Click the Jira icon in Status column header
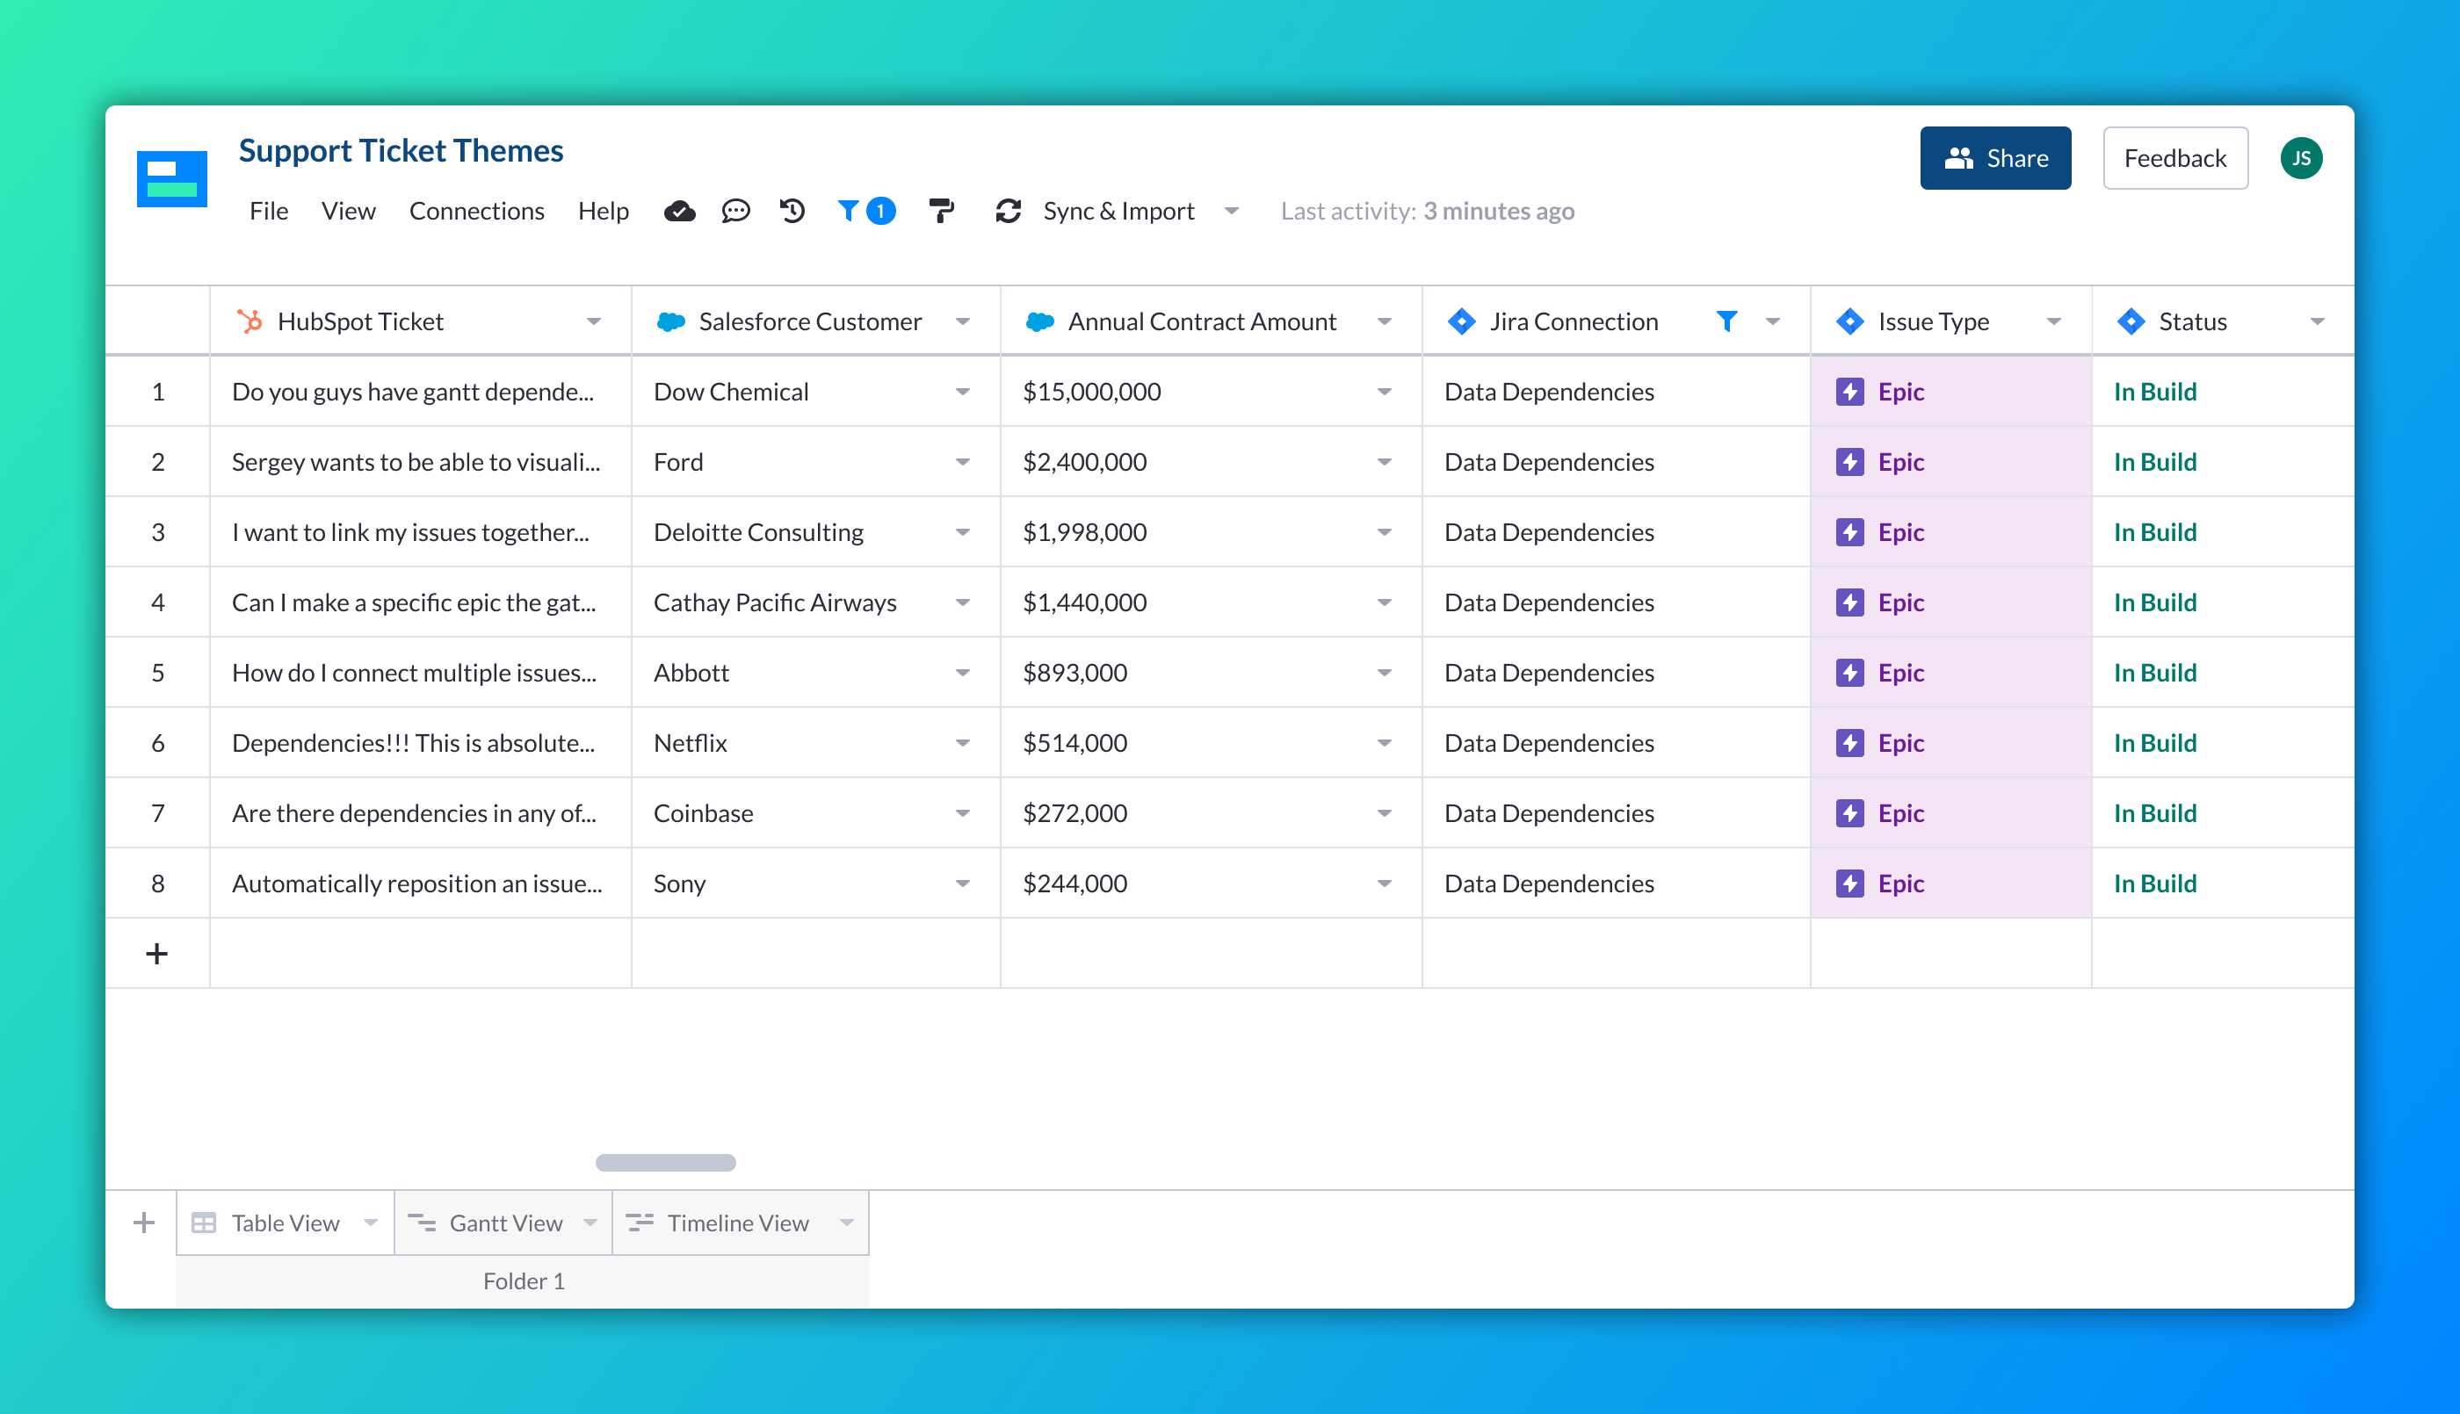 2131,321
